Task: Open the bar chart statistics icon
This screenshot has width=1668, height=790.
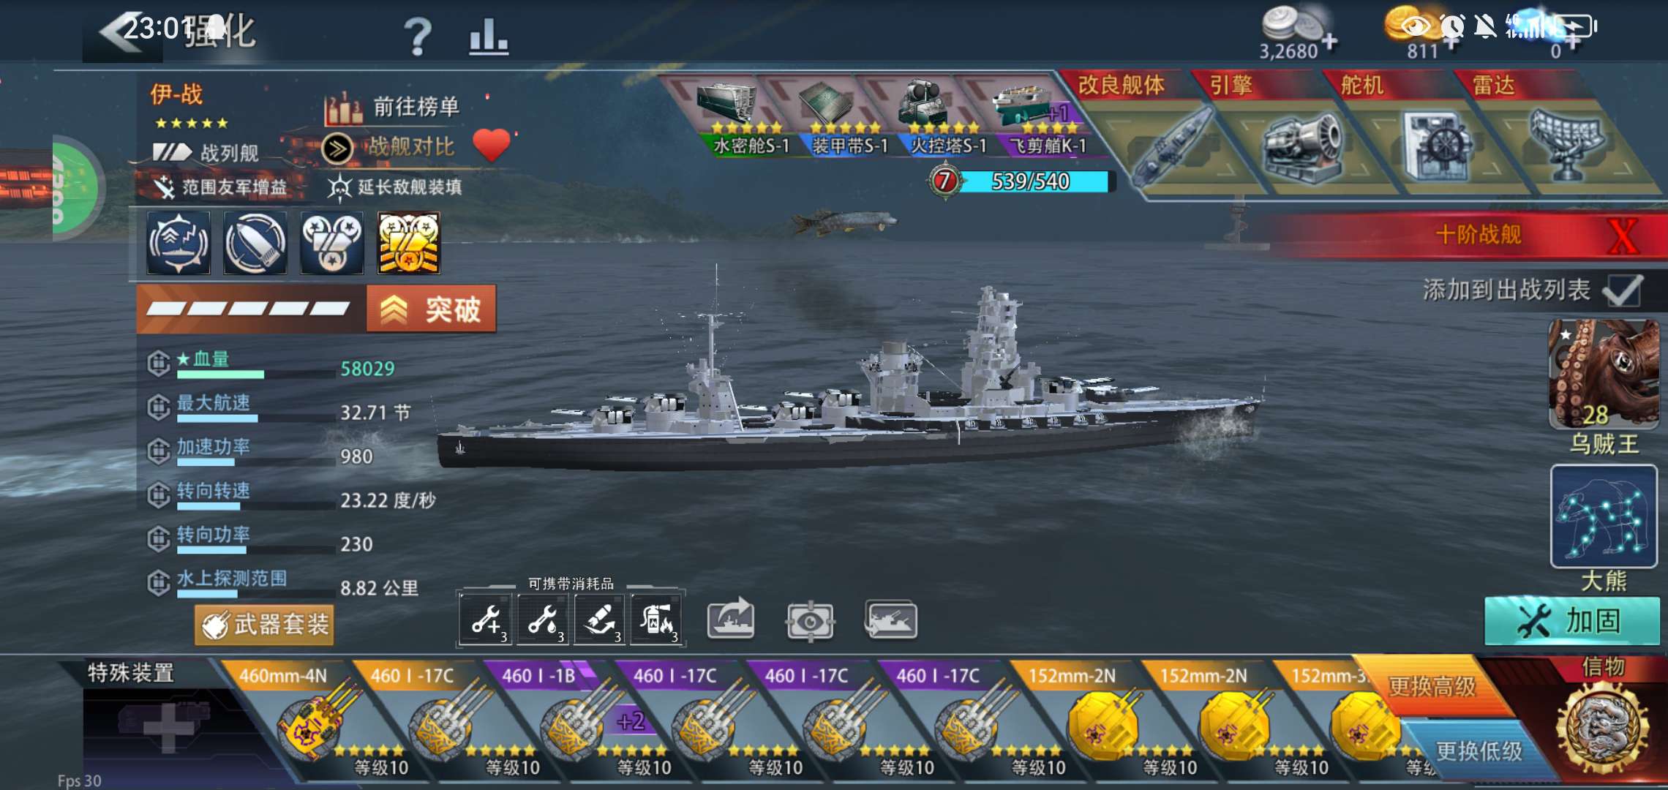Action: pos(488,37)
